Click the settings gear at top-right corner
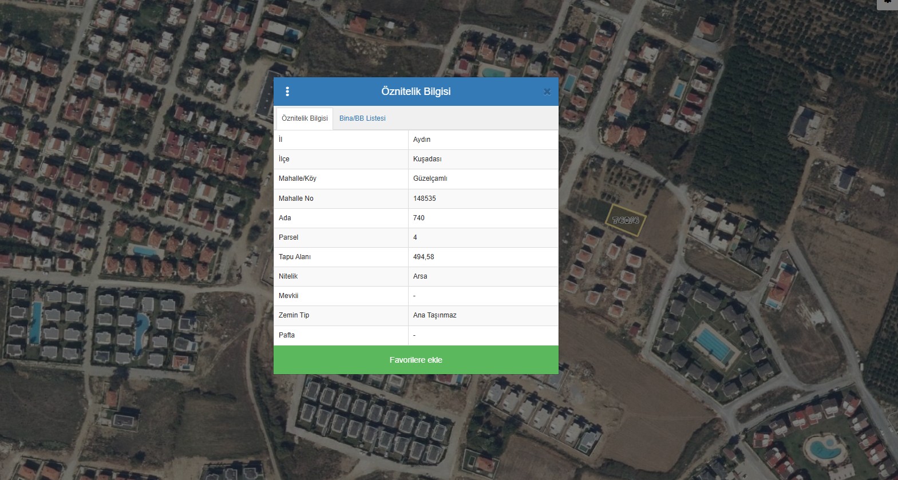The height and width of the screenshot is (480, 898). tap(888, 3)
